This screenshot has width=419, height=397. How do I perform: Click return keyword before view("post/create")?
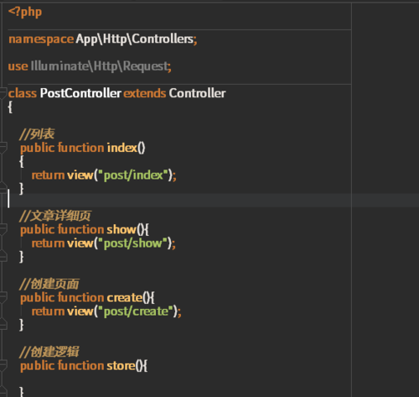coord(48,311)
